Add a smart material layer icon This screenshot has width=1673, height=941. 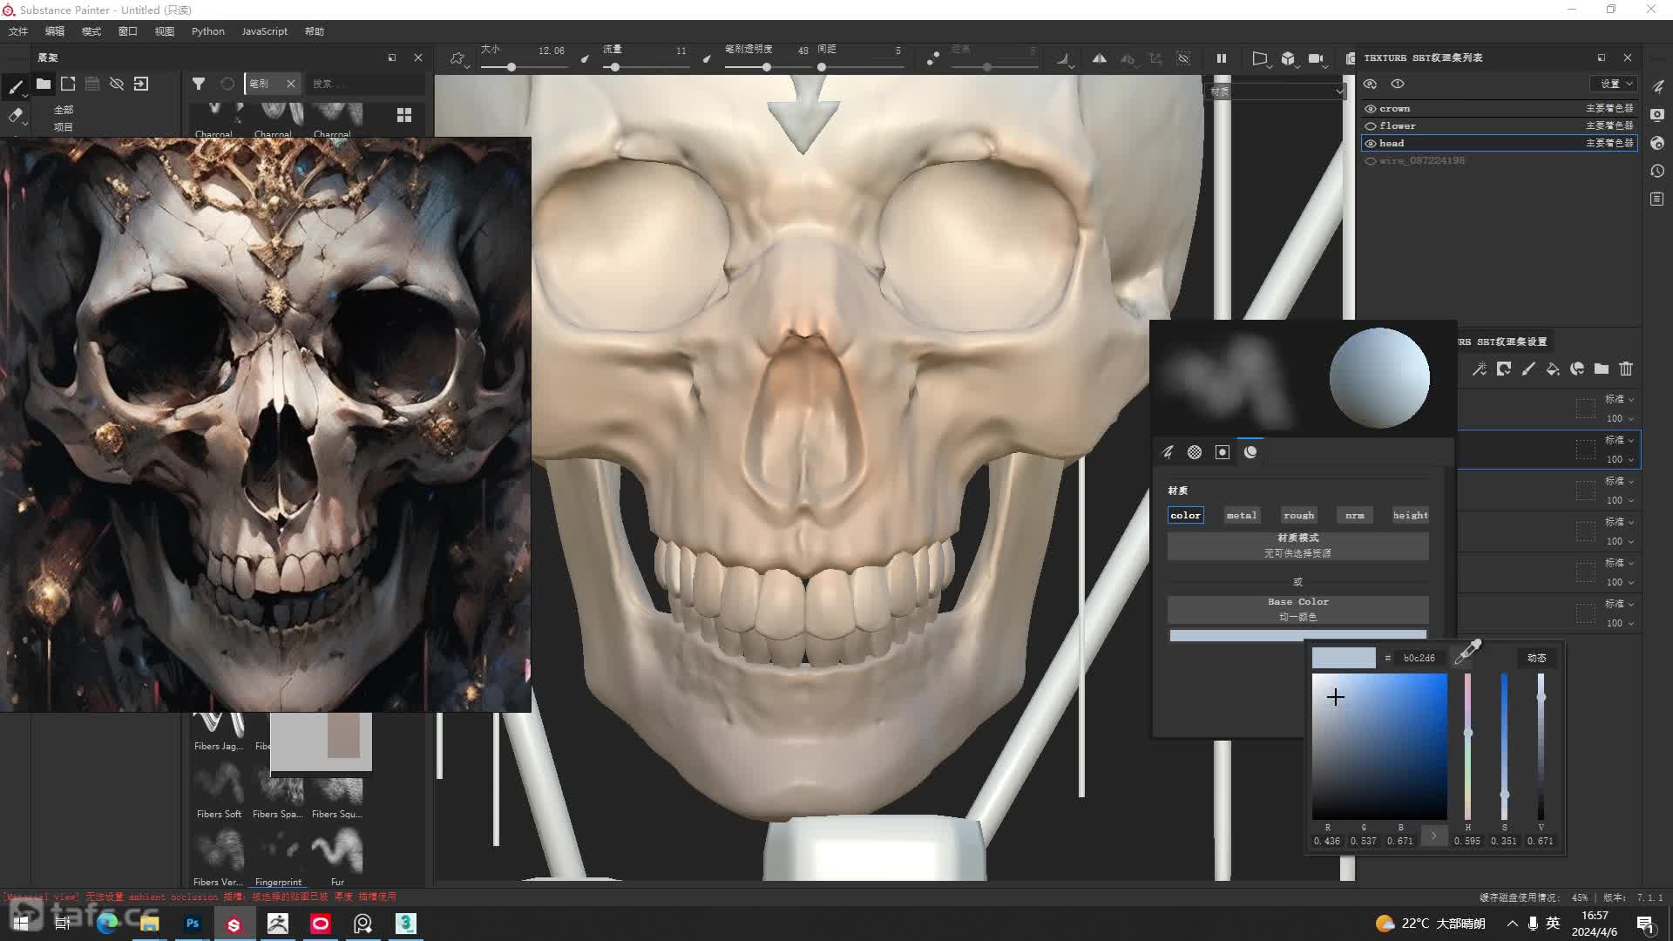tap(1577, 369)
